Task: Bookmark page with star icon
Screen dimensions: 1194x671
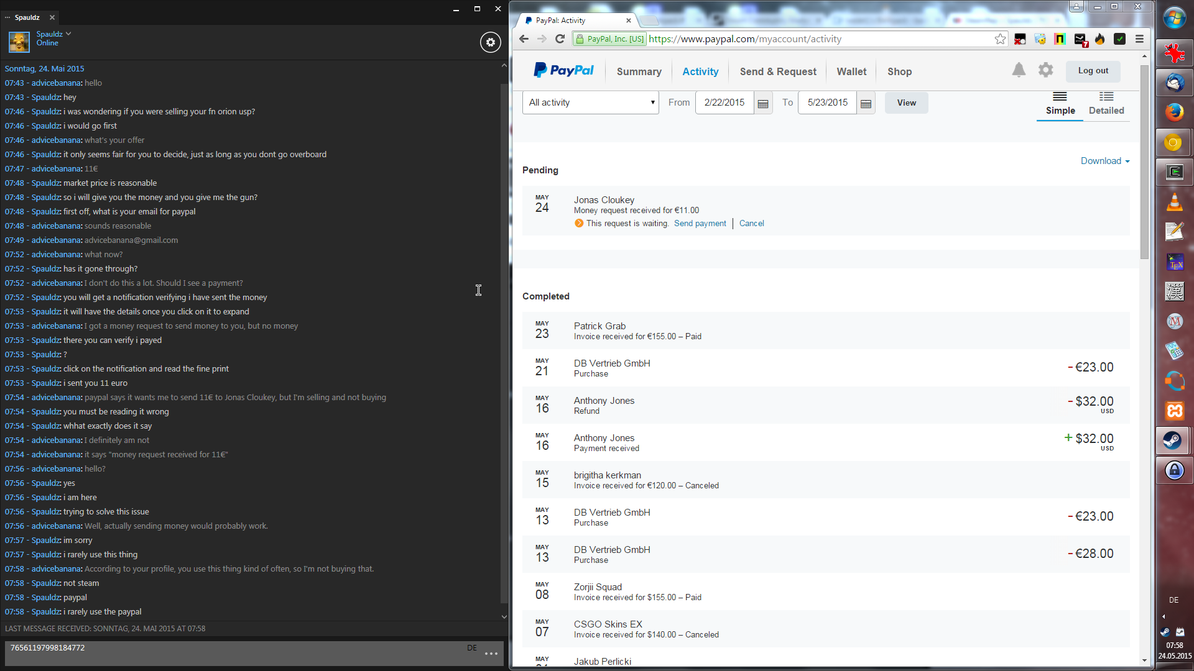Action: pyautogui.click(x=1000, y=39)
